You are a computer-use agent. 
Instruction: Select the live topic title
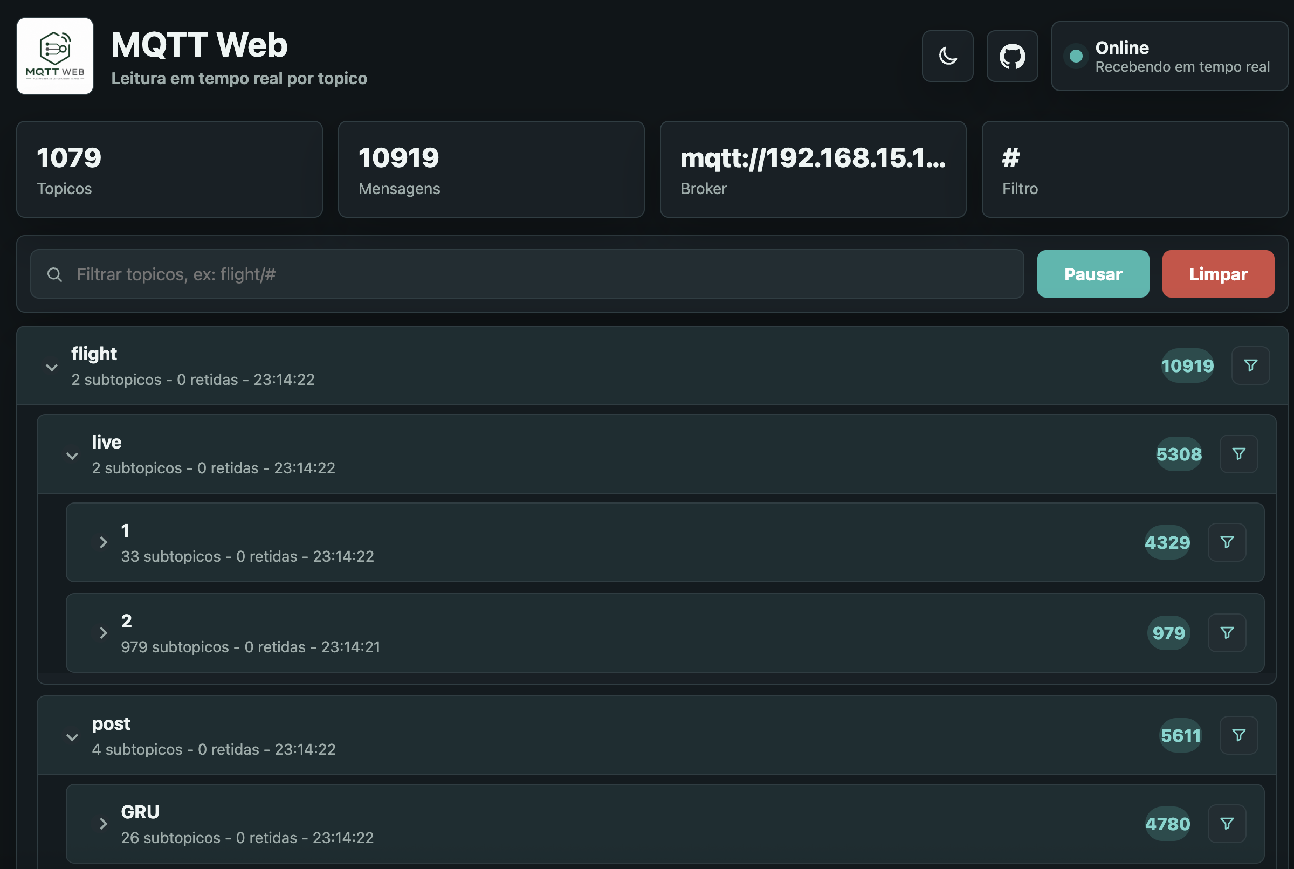point(106,442)
